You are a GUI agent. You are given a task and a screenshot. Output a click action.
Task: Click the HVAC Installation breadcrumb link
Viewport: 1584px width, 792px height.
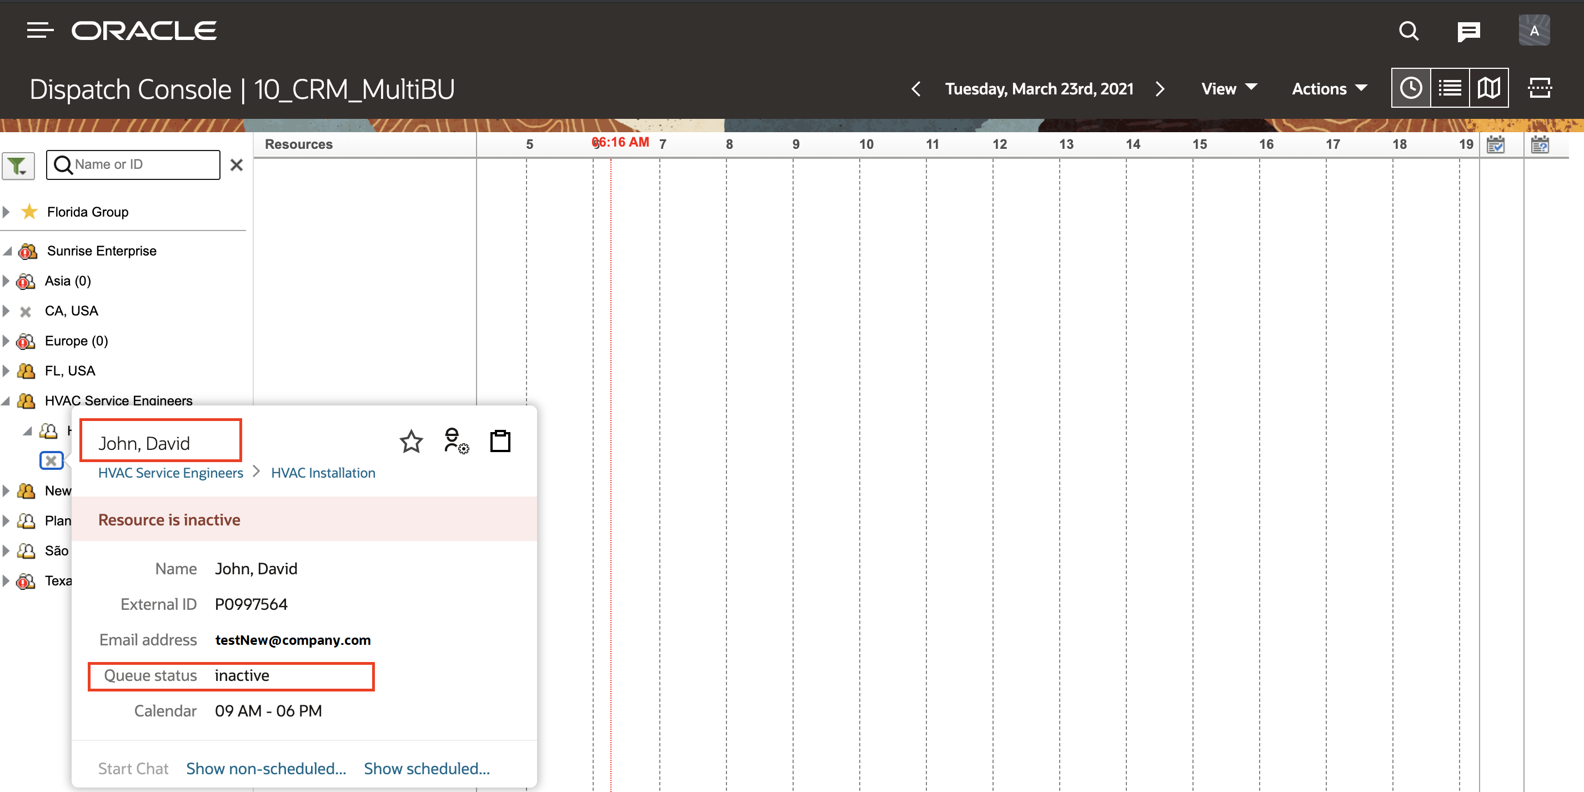tap(323, 473)
